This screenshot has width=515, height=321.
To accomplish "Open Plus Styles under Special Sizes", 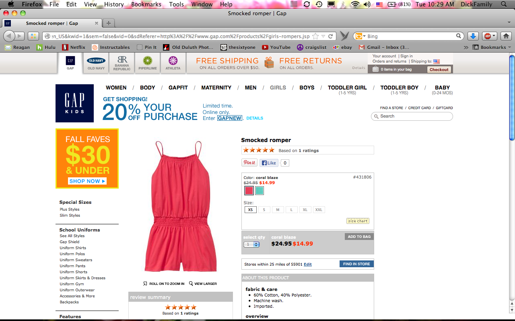I will click(x=70, y=209).
